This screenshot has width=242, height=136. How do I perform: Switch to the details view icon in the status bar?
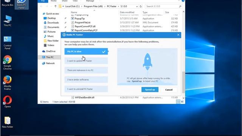pyautogui.click(x=178, y=102)
